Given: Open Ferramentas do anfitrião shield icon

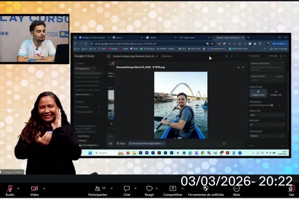Looking at the screenshot, I should pyautogui.click(x=206, y=189).
